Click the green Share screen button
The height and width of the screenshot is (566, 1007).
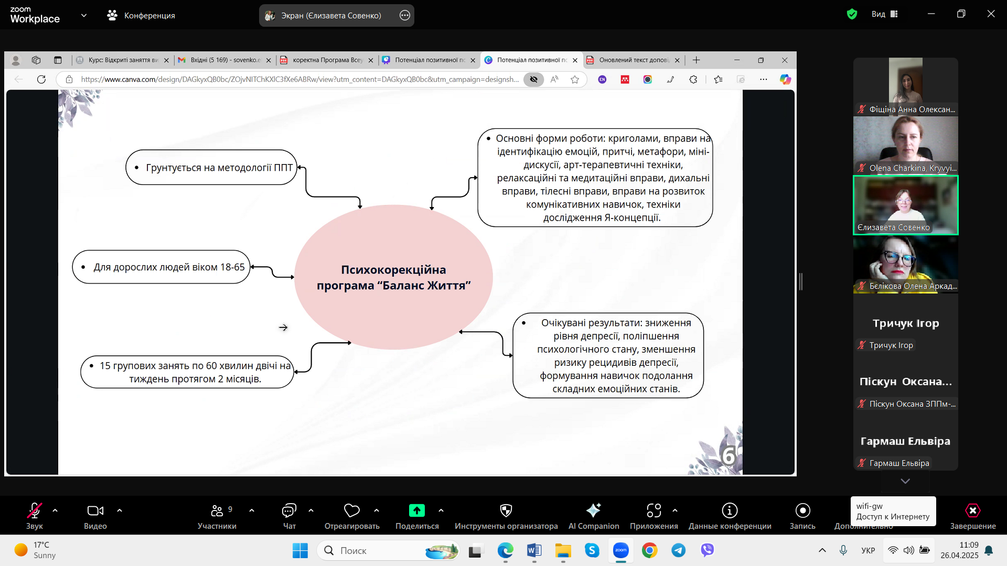click(x=416, y=510)
